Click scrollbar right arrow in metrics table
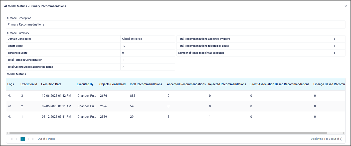 coord(344,133)
